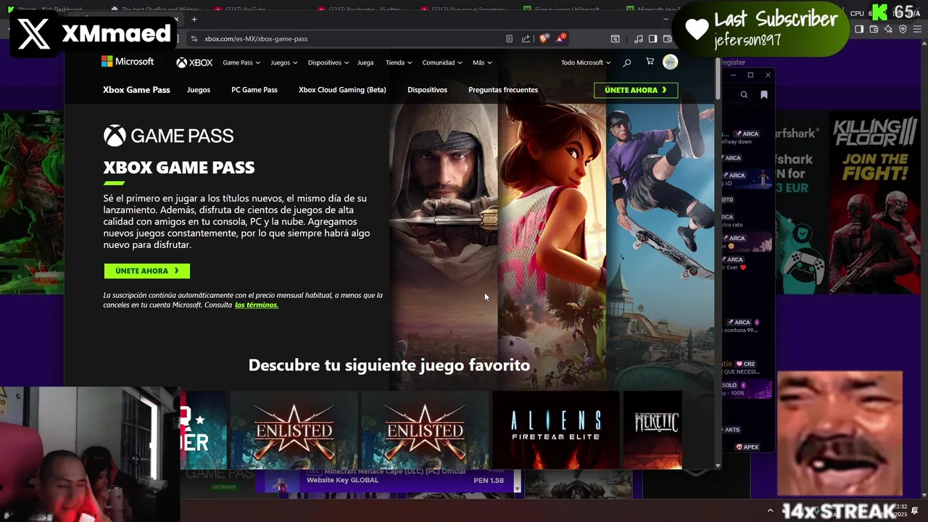Image resolution: width=928 pixels, height=522 pixels.
Task: Open the Juega link in top navigation
Action: pos(365,63)
